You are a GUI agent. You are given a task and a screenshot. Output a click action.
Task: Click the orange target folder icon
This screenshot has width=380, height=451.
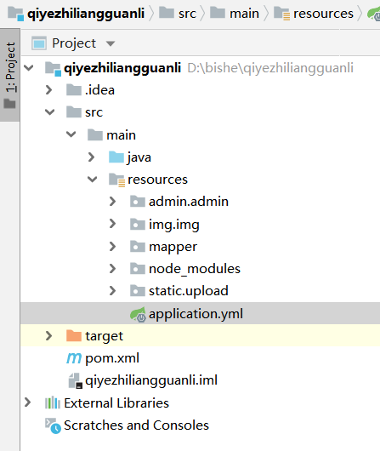tap(74, 335)
